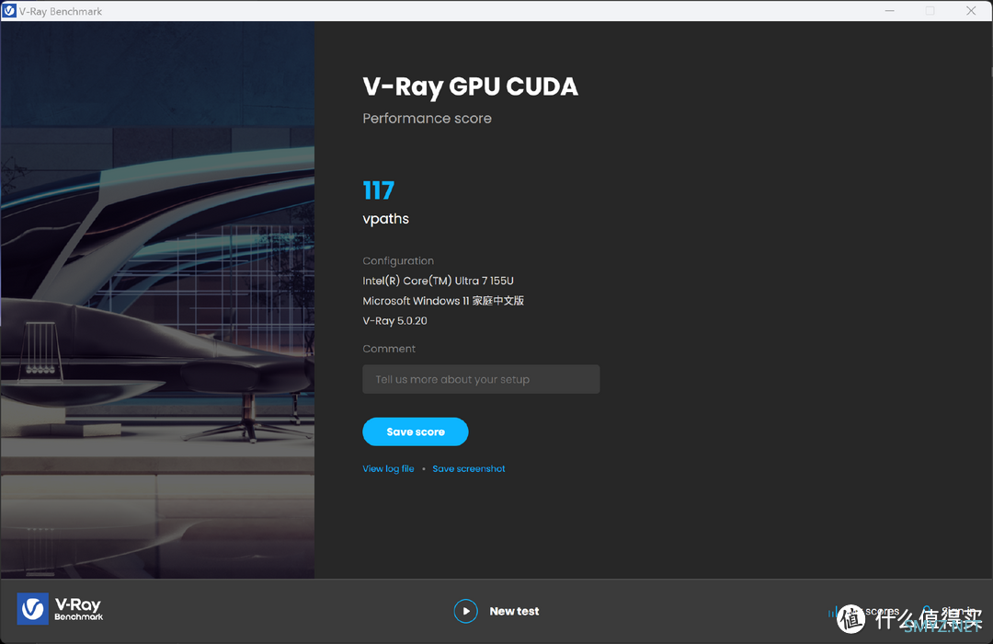Open the View log file link
This screenshot has height=644, width=993.
(x=388, y=469)
